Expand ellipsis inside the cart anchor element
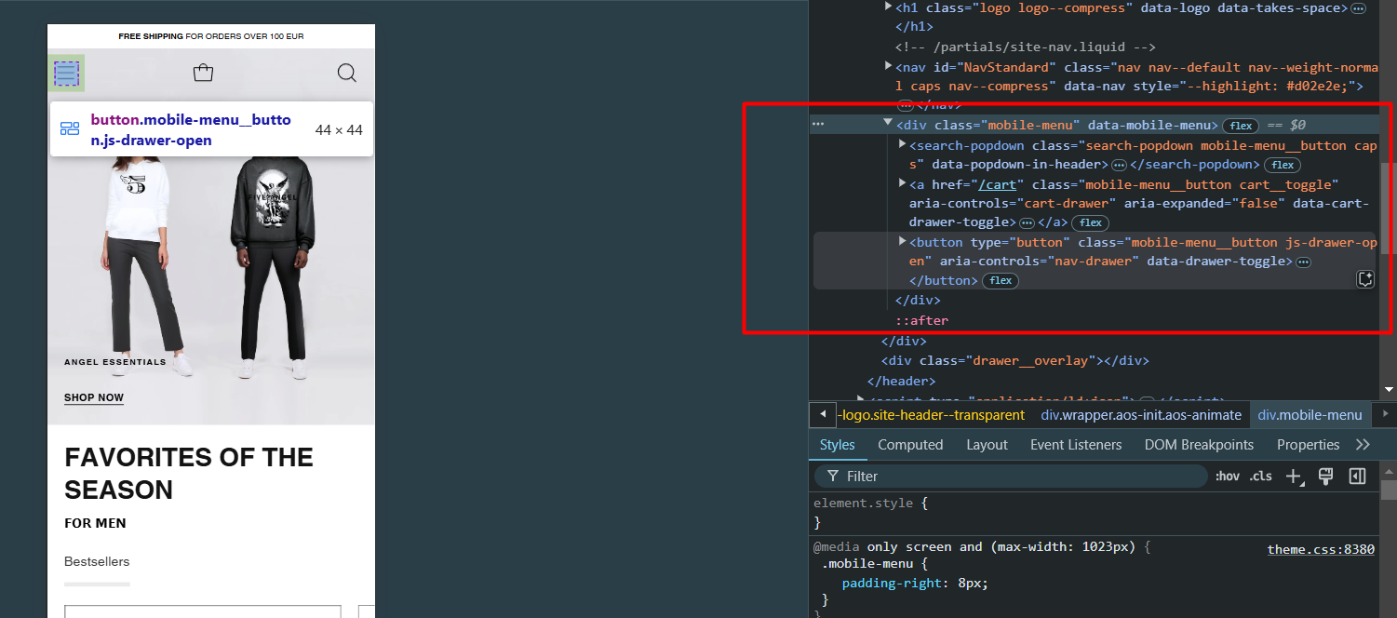The image size is (1397, 618). click(x=1027, y=222)
